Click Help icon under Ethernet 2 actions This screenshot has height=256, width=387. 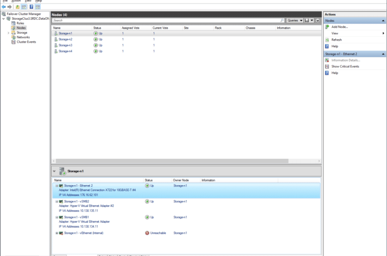327,73
